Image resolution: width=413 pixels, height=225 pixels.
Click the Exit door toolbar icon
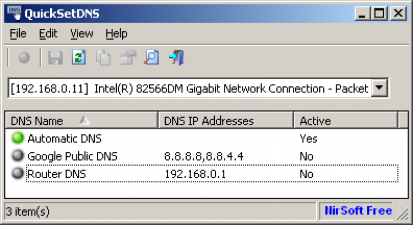pos(177,58)
